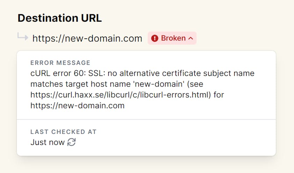
Task: Click the "Just now" timestamp text
Action: [47, 142]
